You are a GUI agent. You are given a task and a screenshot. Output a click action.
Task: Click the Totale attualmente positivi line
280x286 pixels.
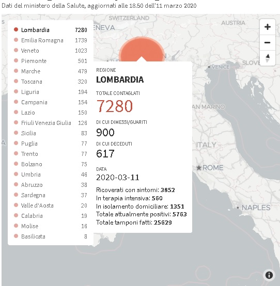(142, 214)
